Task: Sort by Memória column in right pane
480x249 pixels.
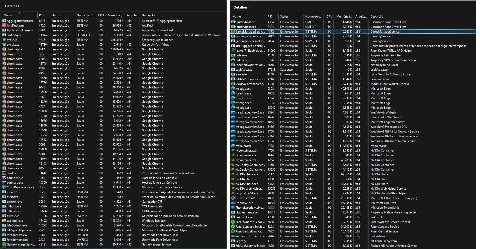Action: (344, 16)
